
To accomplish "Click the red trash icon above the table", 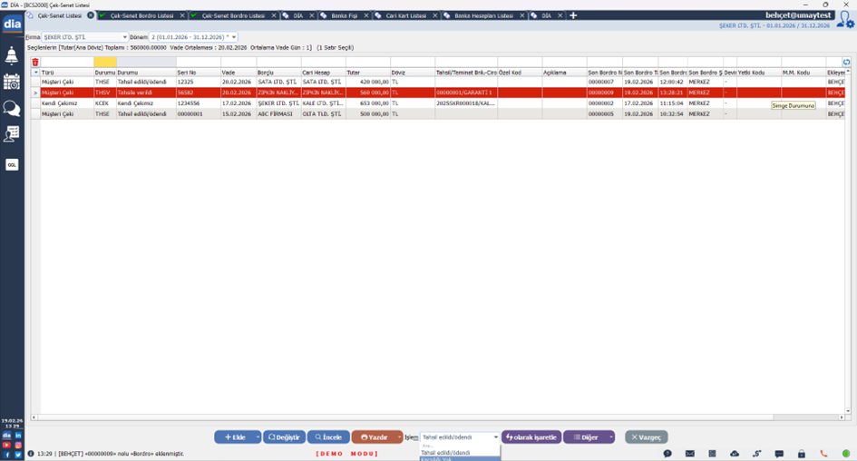I will (x=35, y=63).
